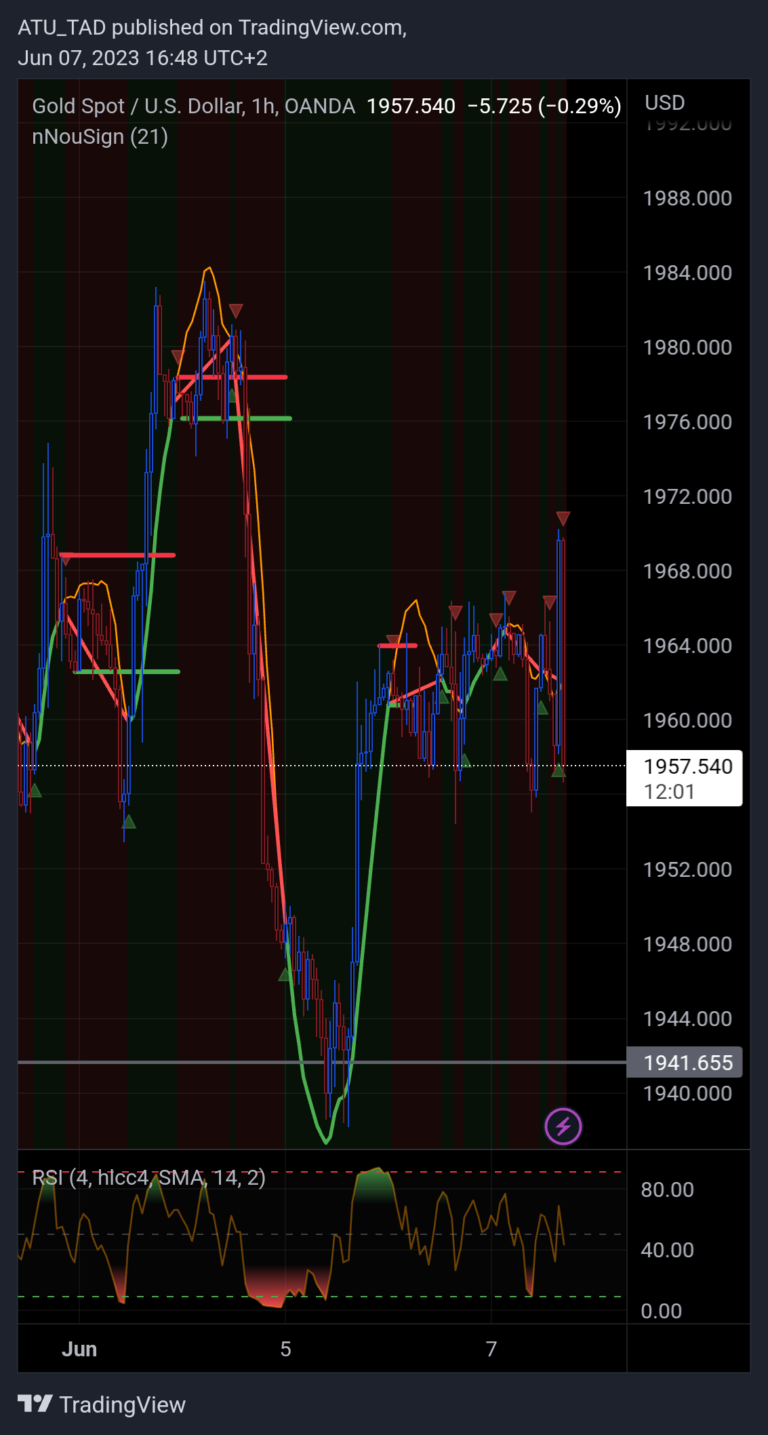
Task: Click the 1968.000 price axis label
Action: coord(687,571)
